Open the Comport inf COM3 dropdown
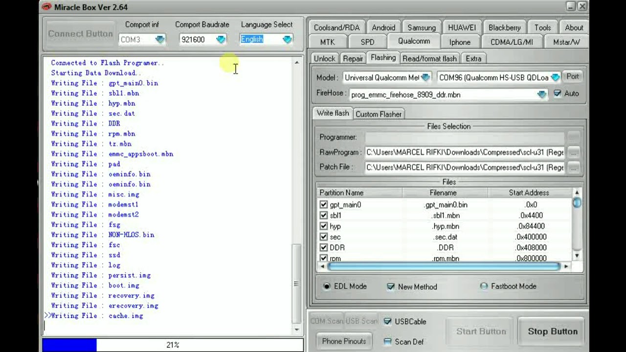This screenshot has height=352, width=626. [x=160, y=40]
